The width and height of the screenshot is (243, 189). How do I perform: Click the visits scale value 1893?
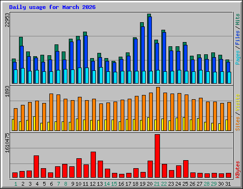pos(7,91)
